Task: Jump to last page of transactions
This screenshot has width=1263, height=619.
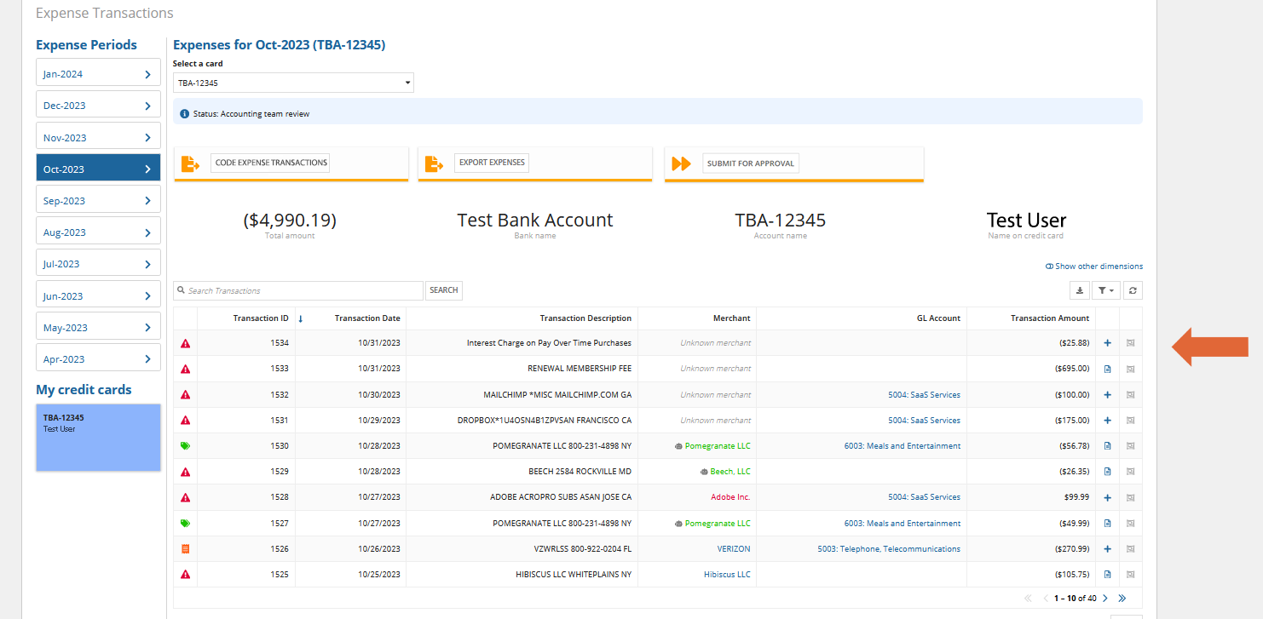Action: pyautogui.click(x=1122, y=599)
